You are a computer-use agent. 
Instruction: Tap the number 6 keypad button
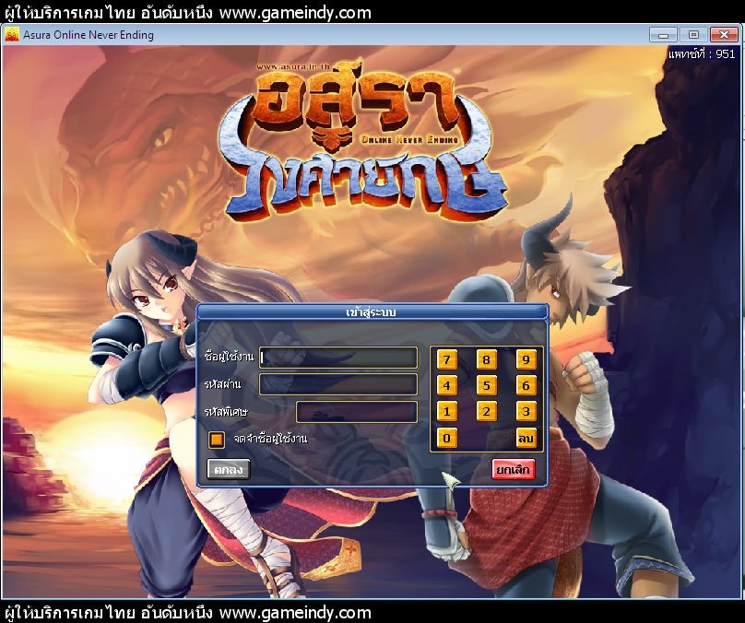(x=526, y=385)
